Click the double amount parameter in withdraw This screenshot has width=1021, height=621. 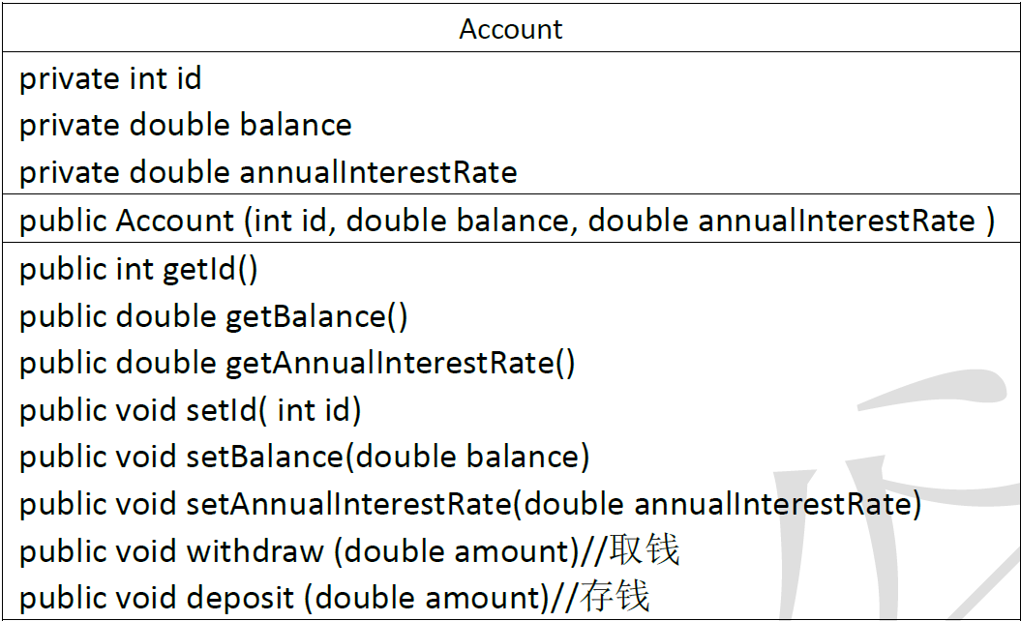tap(457, 550)
